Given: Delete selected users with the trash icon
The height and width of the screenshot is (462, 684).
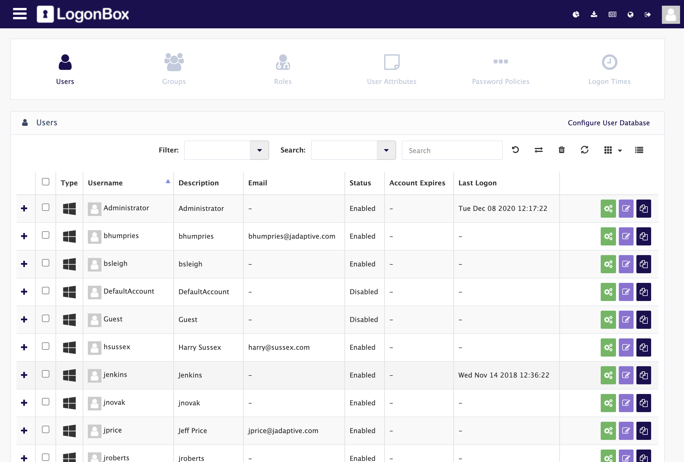Looking at the screenshot, I should (561, 150).
